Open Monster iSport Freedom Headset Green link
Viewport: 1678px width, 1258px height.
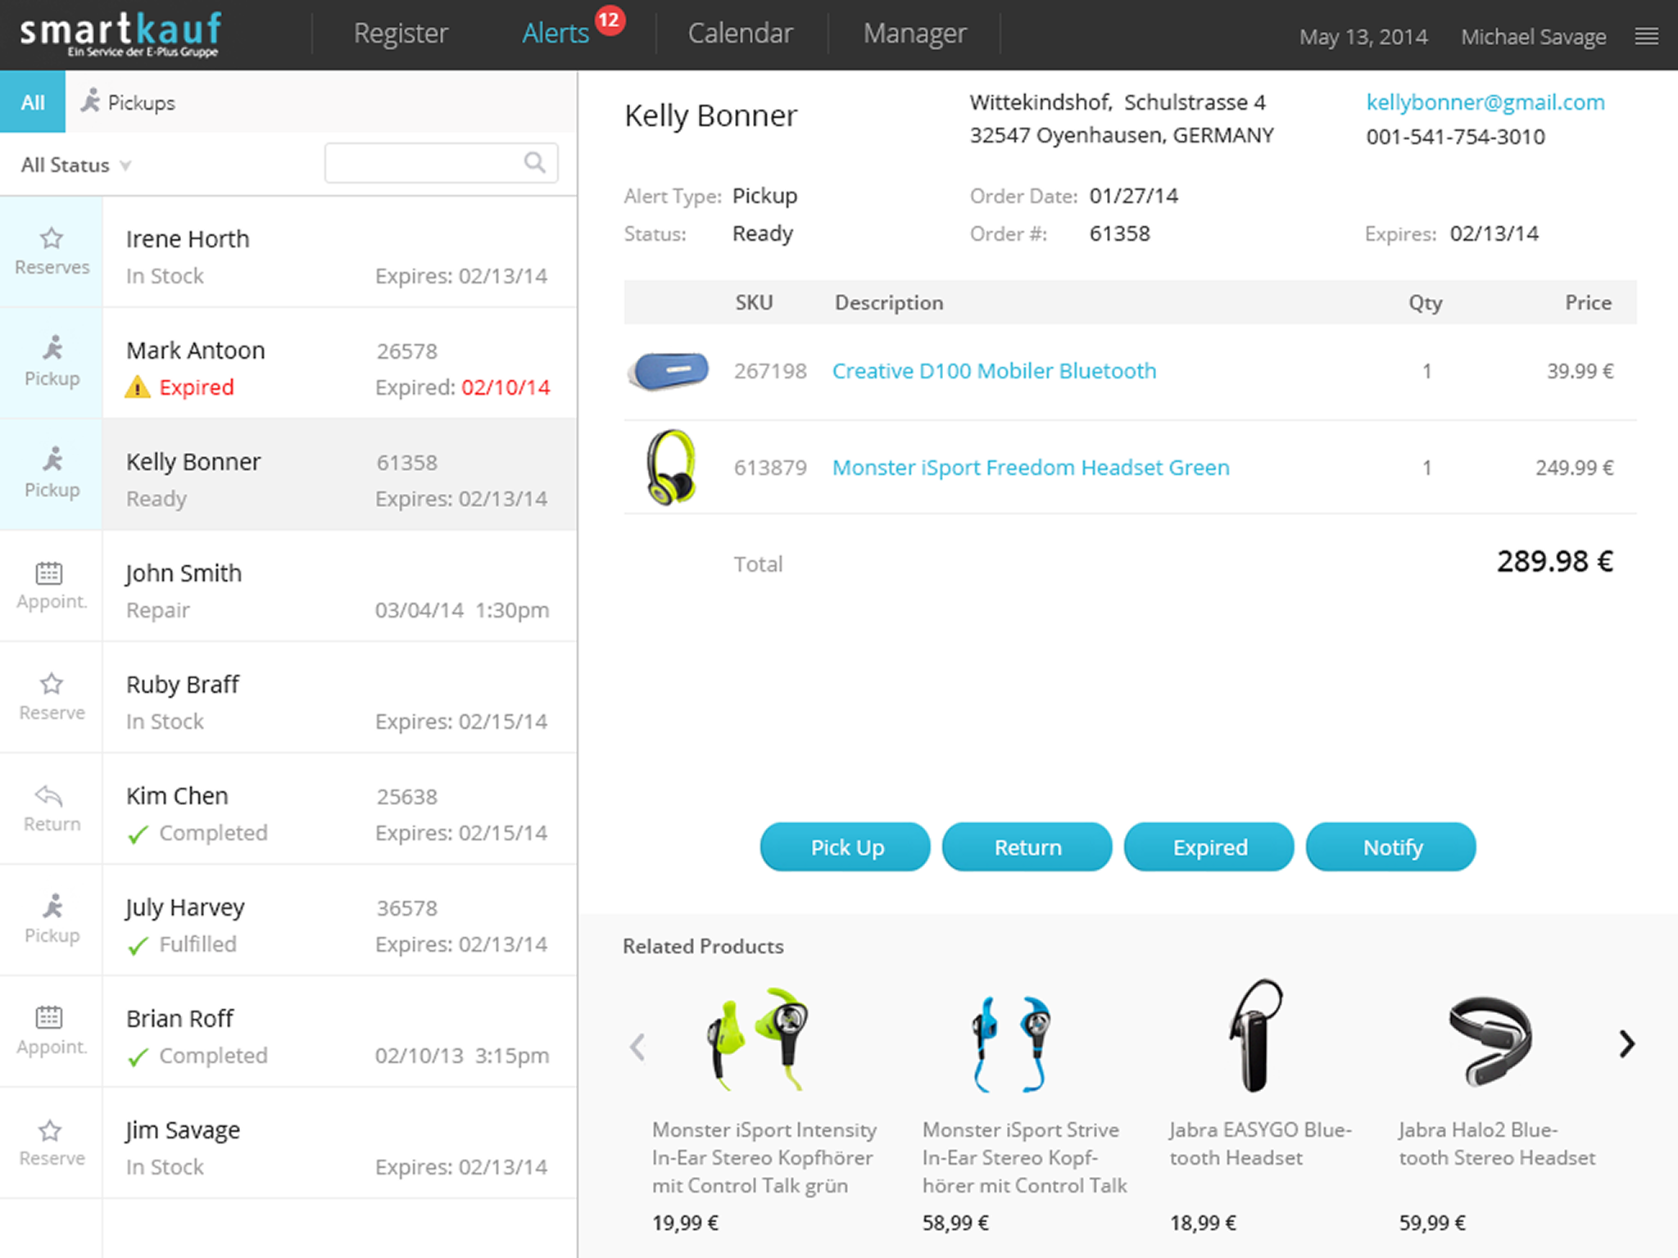point(1030,468)
